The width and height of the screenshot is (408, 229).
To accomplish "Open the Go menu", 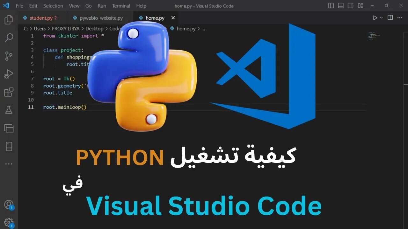I will (89, 6).
